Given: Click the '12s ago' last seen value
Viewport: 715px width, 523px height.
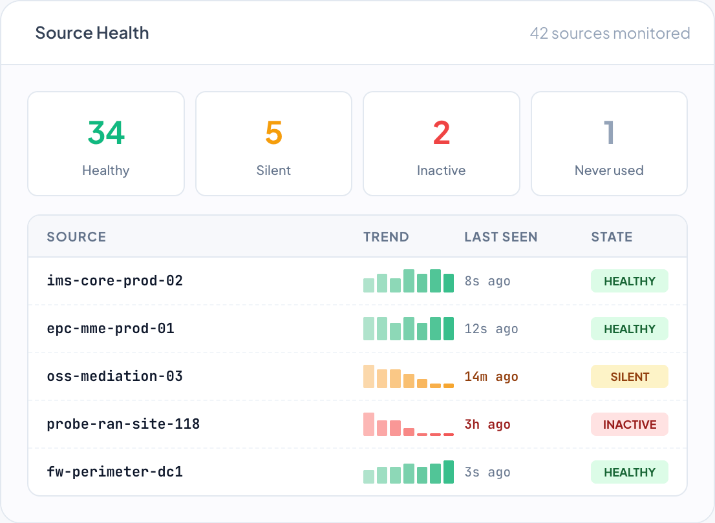Looking at the screenshot, I should pyautogui.click(x=491, y=329).
